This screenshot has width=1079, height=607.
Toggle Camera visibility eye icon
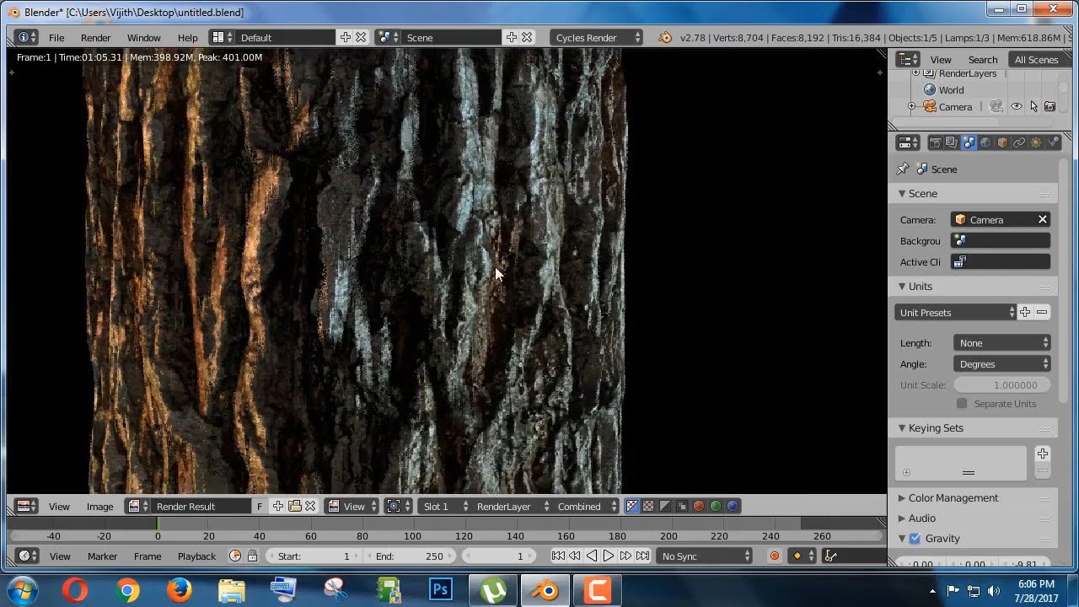(1017, 106)
